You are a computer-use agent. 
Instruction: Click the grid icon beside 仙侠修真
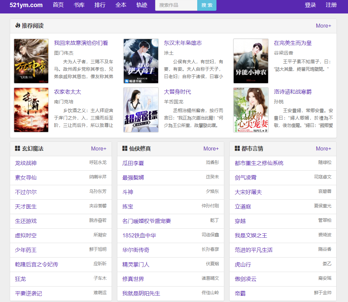click(x=125, y=148)
